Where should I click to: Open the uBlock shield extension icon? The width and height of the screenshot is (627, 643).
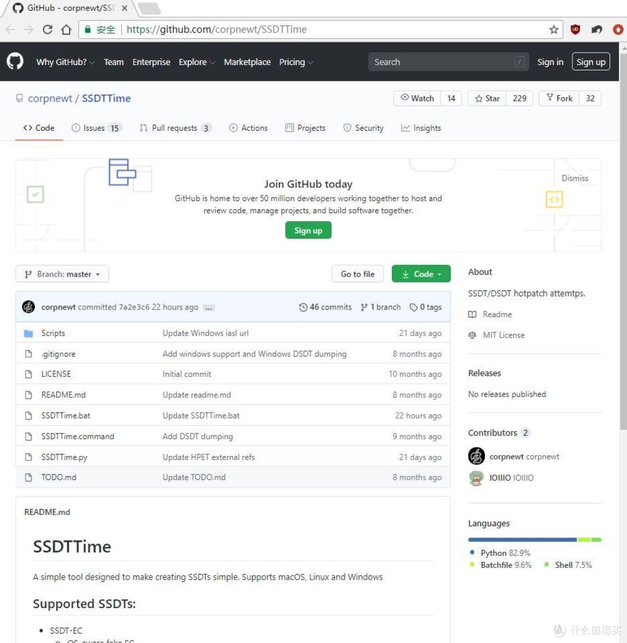pos(575,30)
